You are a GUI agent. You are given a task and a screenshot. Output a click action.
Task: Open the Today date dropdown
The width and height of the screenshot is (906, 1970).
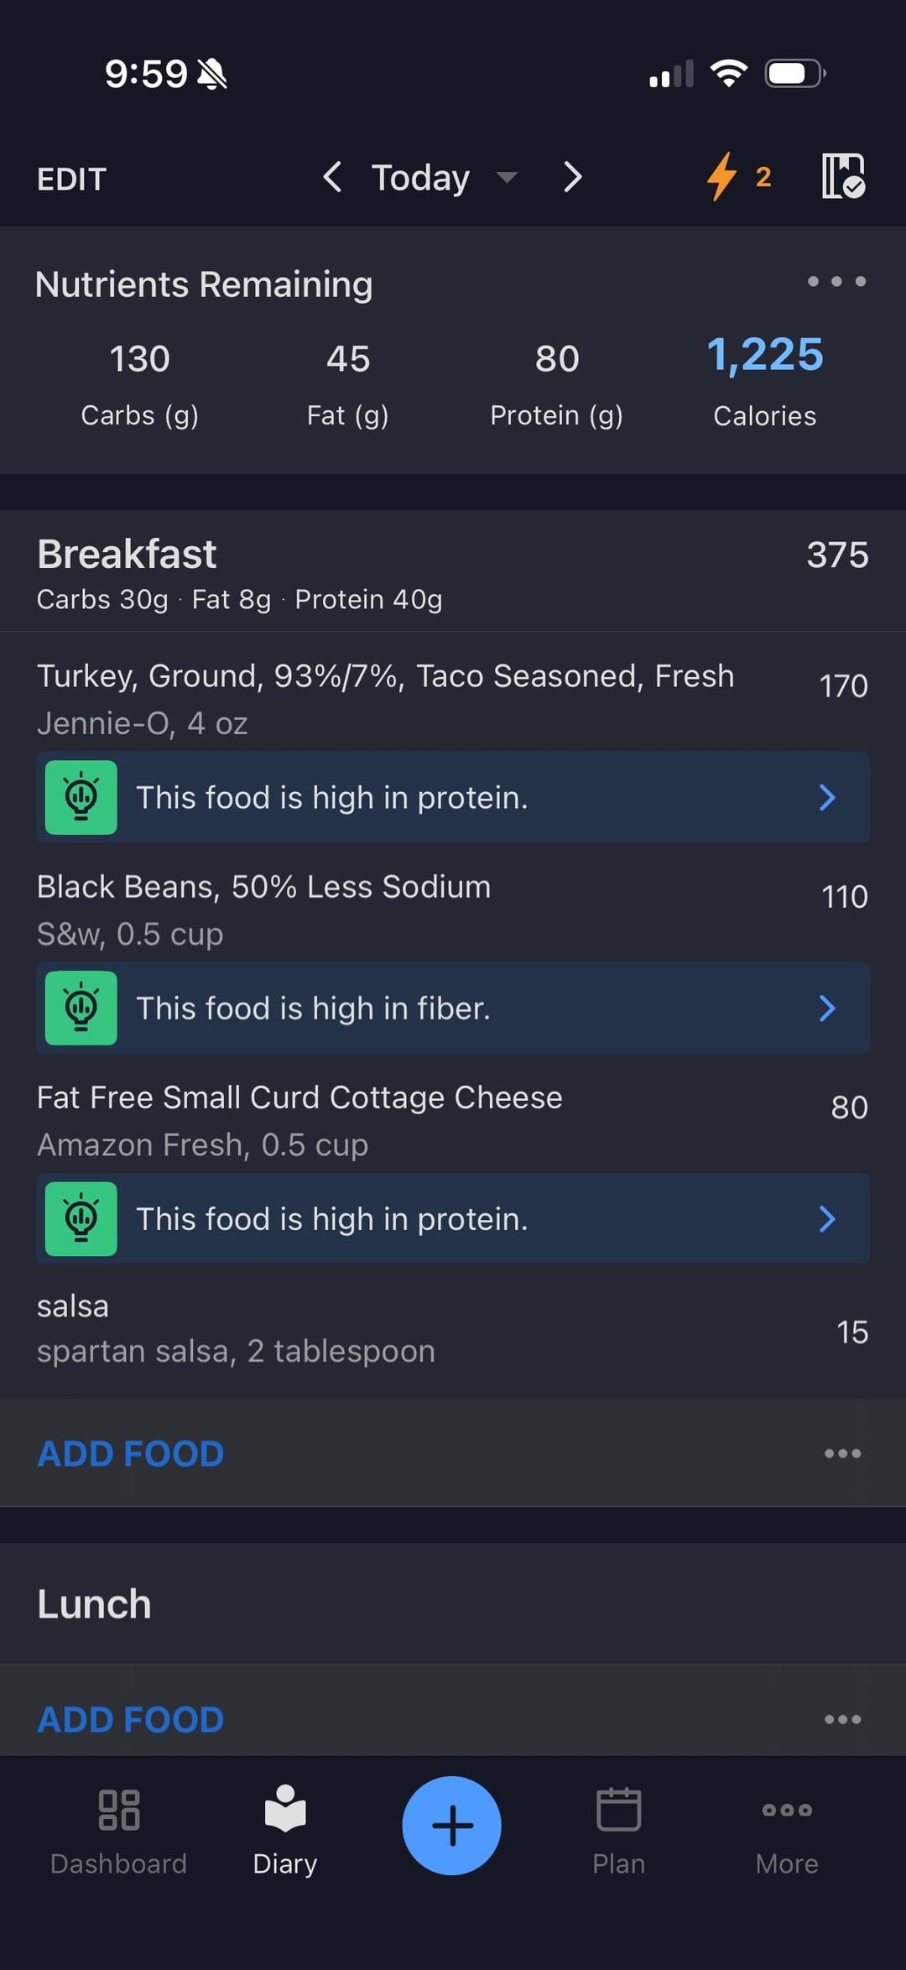(x=443, y=178)
